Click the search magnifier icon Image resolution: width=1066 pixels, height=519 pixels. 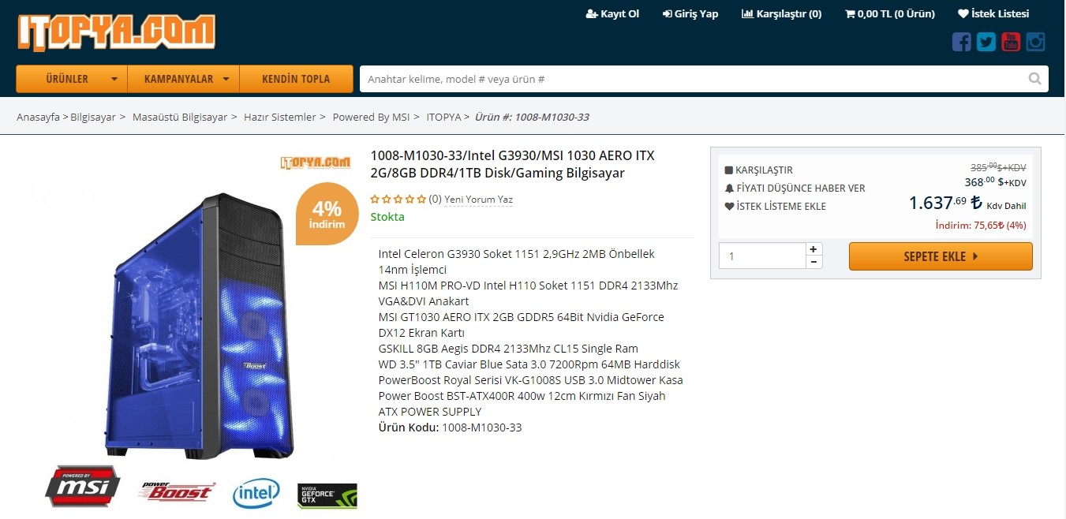1034,79
